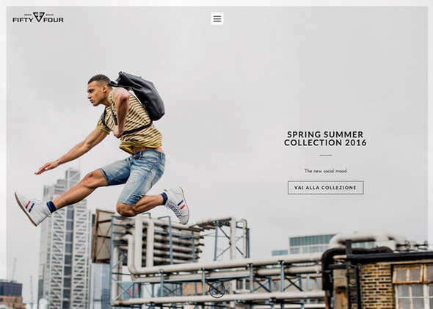The height and width of the screenshot is (309, 433).
Task: Click the tall skyscraper in the background
Action: click(65, 238)
